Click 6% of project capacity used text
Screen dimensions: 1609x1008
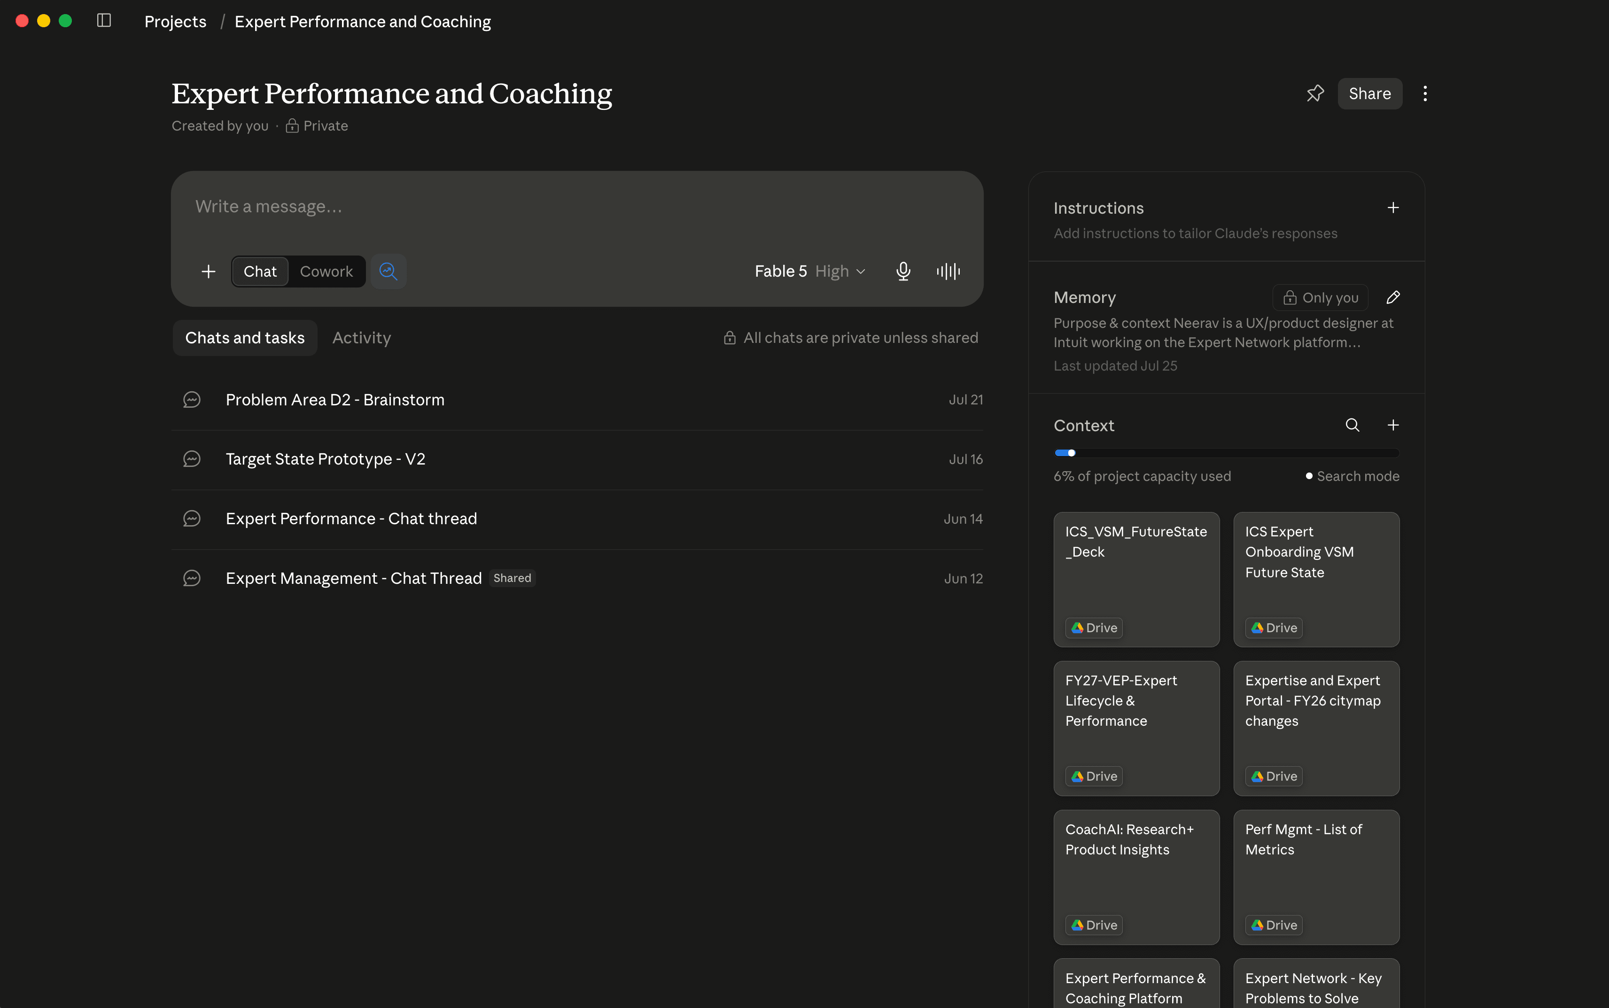pyautogui.click(x=1142, y=476)
